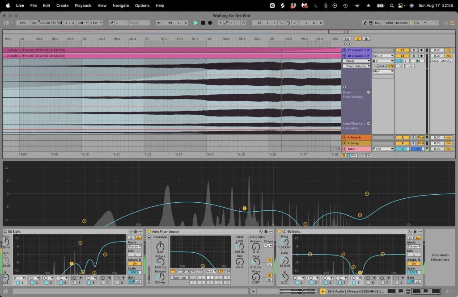Open the 1 Bar quantization dropdown
458x297 pixels.
coord(96,23)
